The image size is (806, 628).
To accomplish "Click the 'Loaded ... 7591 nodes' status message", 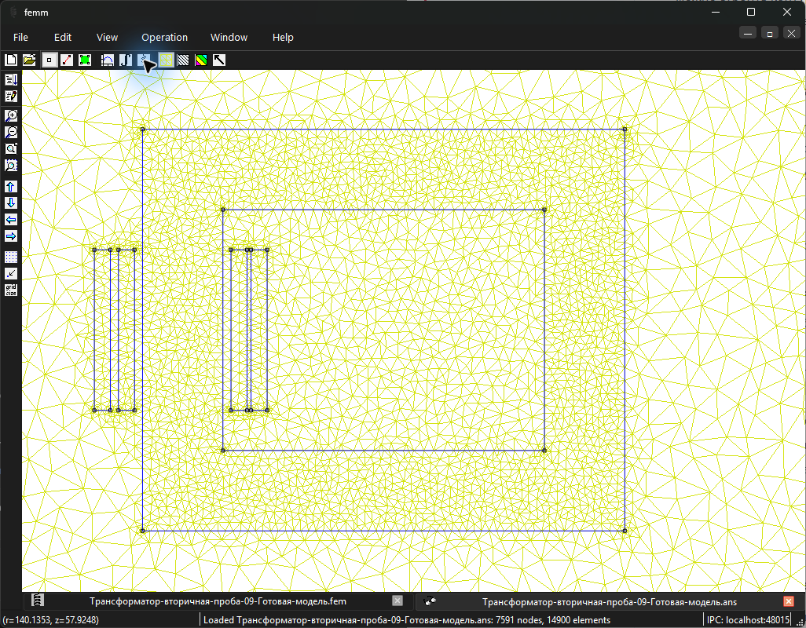I will click(x=407, y=620).
